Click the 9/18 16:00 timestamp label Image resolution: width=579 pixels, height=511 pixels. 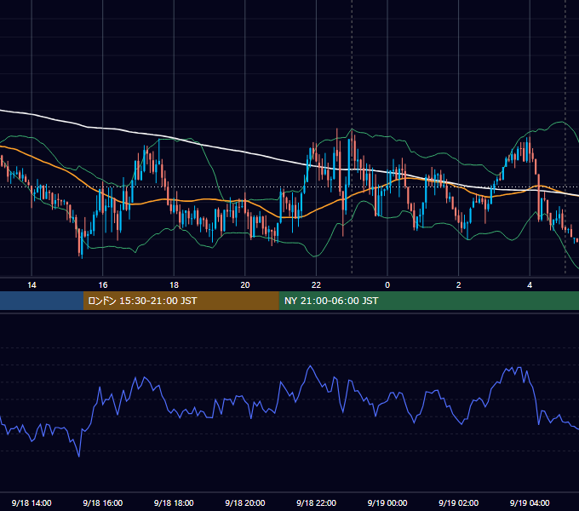point(103,502)
